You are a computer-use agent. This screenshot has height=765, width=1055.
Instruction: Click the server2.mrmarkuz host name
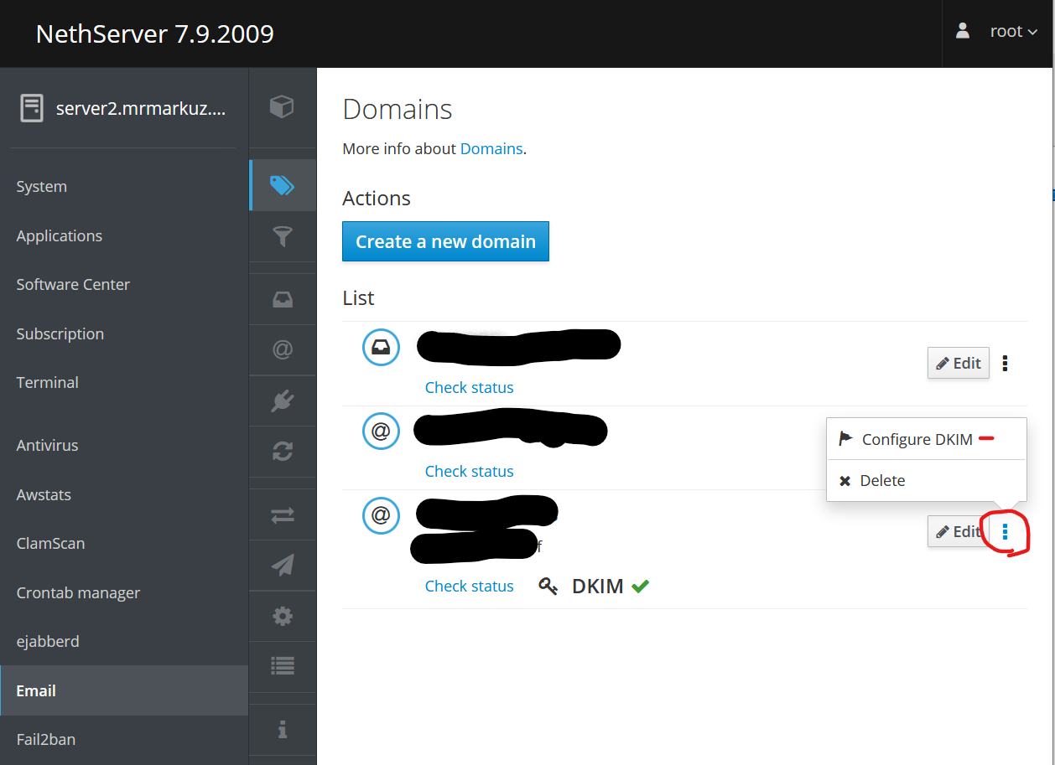coord(141,108)
